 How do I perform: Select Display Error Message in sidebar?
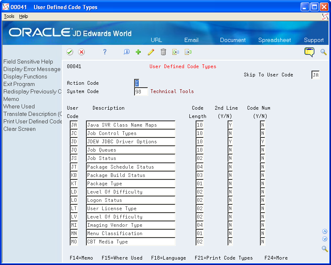point(32,69)
